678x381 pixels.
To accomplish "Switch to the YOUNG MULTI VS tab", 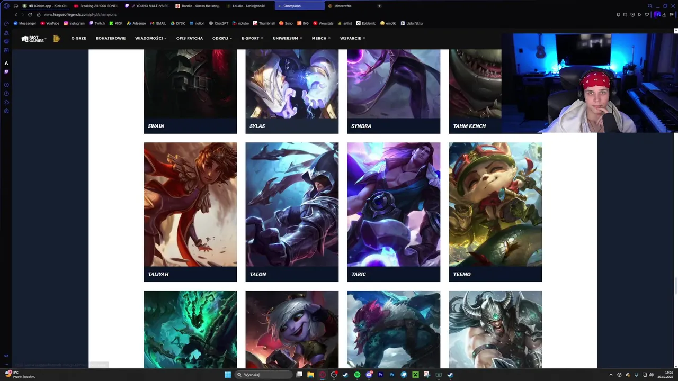I will coord(147,6).
